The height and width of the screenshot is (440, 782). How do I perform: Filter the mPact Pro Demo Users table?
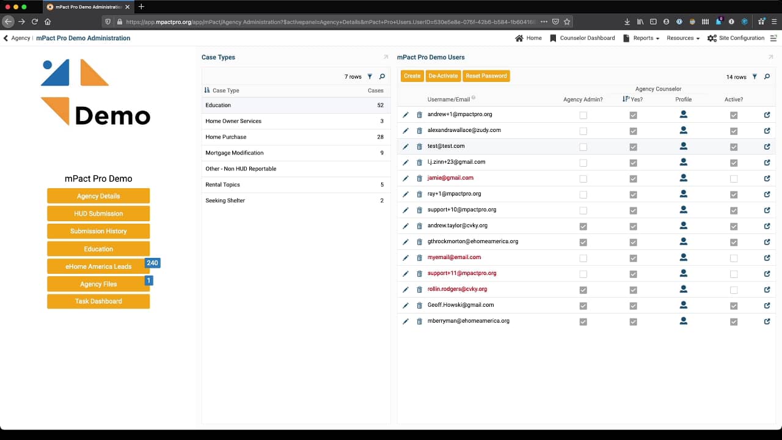pos(755,77)
